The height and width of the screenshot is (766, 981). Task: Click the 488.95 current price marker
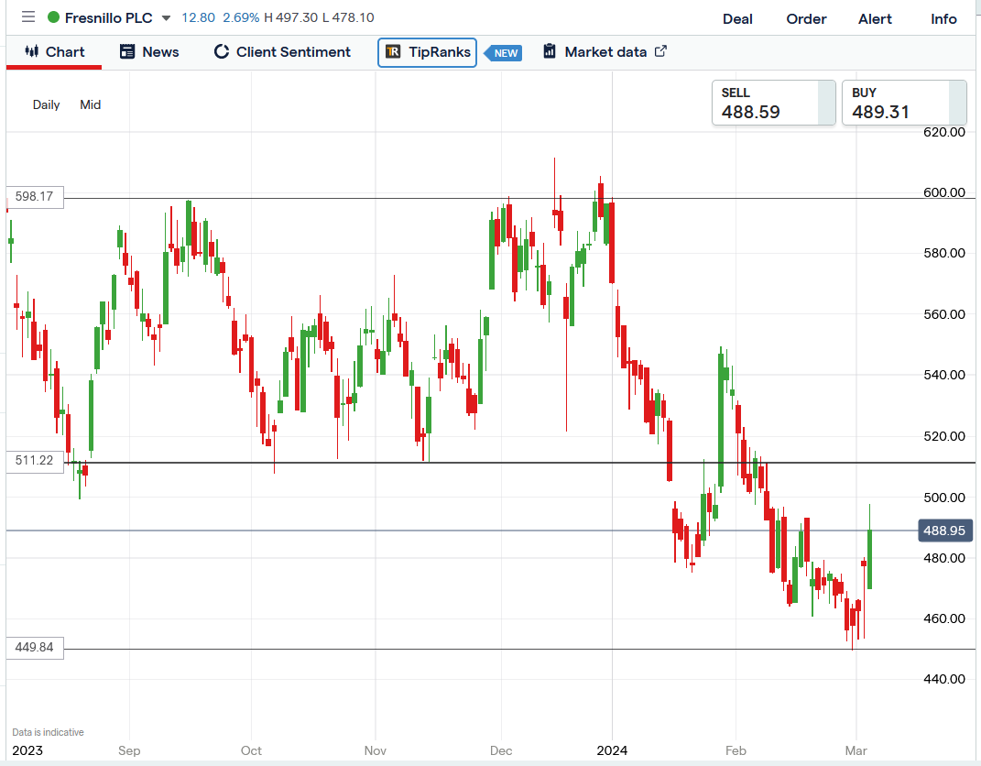[x=944, y=531]
